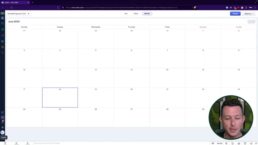Image resolution: width=258 pixels, height=145 pixels.
Task: Click the external-link pencil icon in lower sidebar
Action: pyautogui.click(x=2, y=112)
